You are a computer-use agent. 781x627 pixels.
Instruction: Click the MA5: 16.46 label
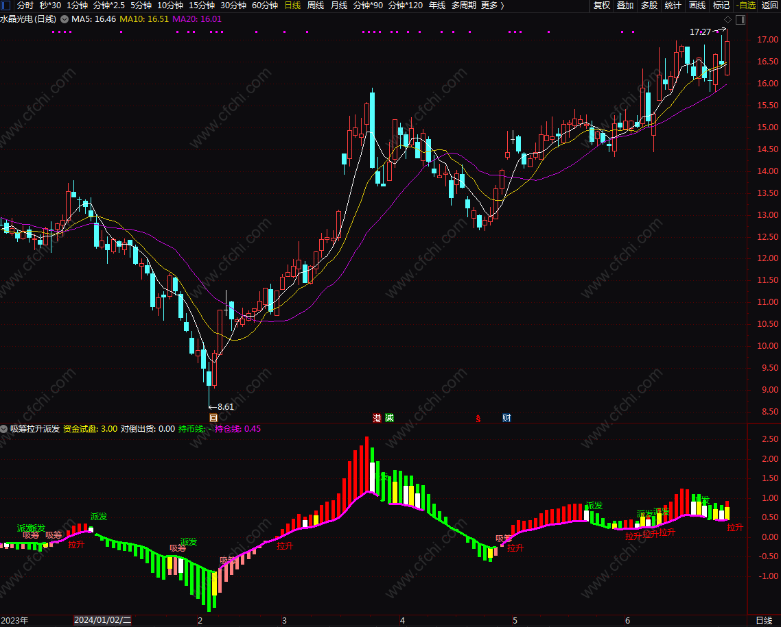(93, 19)
